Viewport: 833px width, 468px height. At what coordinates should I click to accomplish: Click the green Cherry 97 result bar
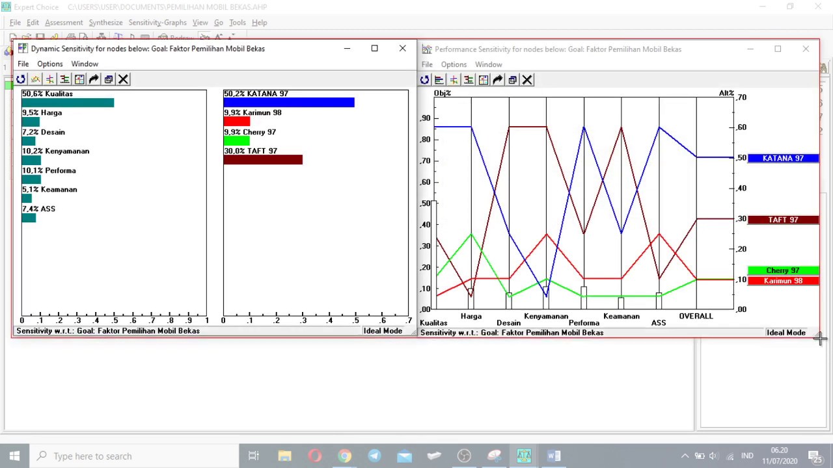coord(236,141)
